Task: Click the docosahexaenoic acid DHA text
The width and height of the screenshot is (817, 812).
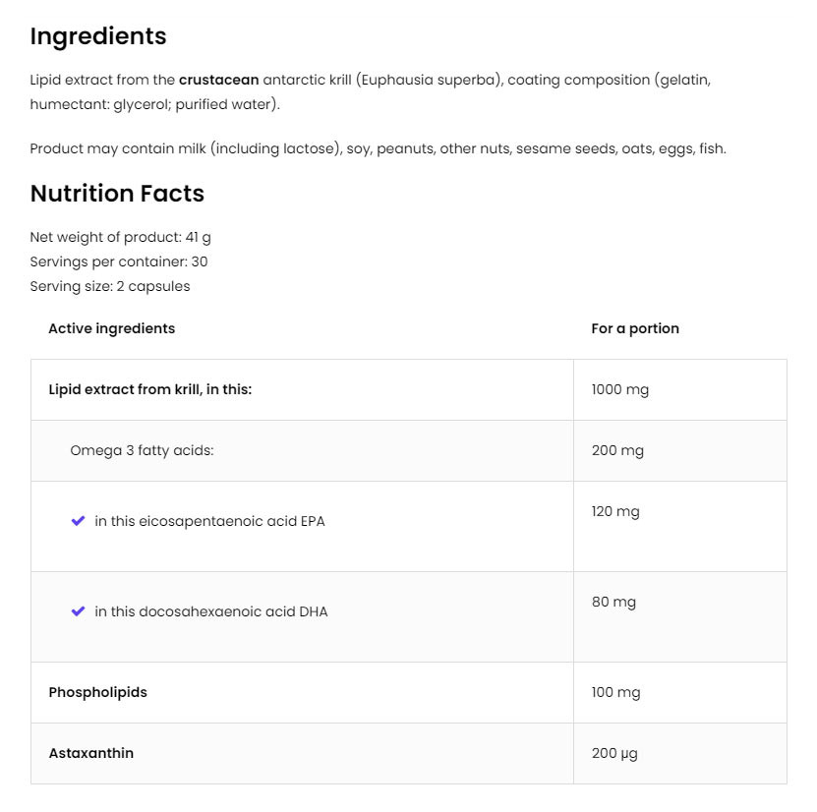Action: pyautogui.click(x=211, y=611)
